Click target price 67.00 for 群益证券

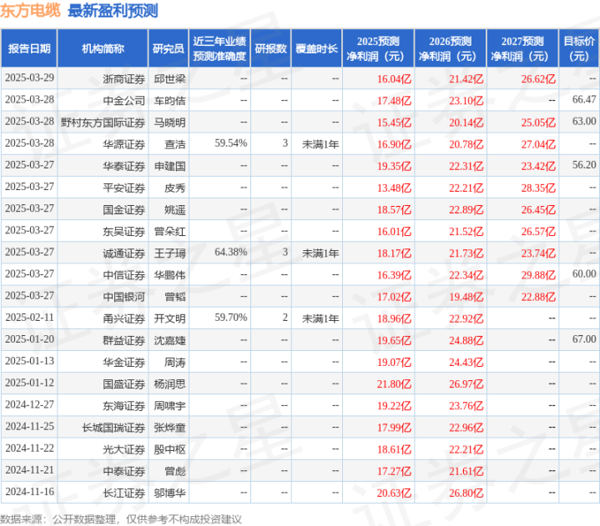coord(584,339)
